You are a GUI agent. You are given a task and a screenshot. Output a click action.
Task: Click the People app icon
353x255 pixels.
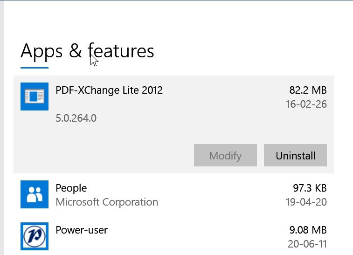(x=35, y=194)
